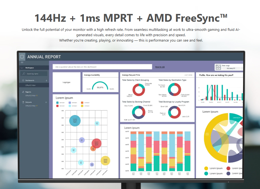The height and width of the screenshot is (189, 260).
Task: Click the red legend swatch in bubble chart
Action: point(57,106)
